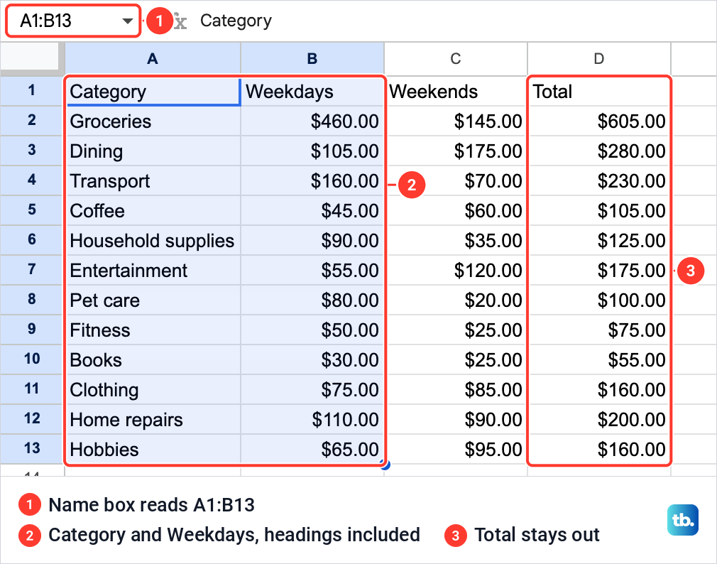Click the Weekends heading cell
Image resolution: width=717 pixels, height=564 pixels.
[456, 92]
